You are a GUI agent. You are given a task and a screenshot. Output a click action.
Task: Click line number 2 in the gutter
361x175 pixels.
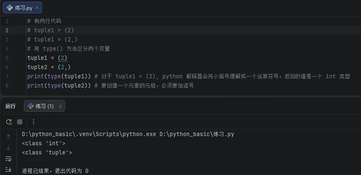coord(7,30)
